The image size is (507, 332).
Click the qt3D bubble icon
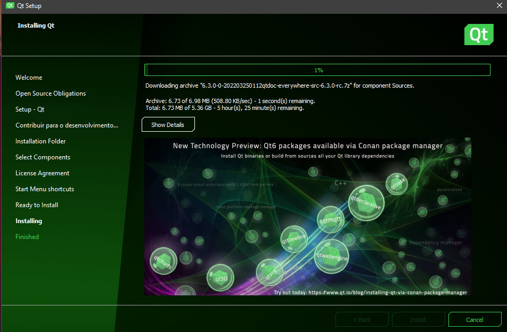[220, 278]
